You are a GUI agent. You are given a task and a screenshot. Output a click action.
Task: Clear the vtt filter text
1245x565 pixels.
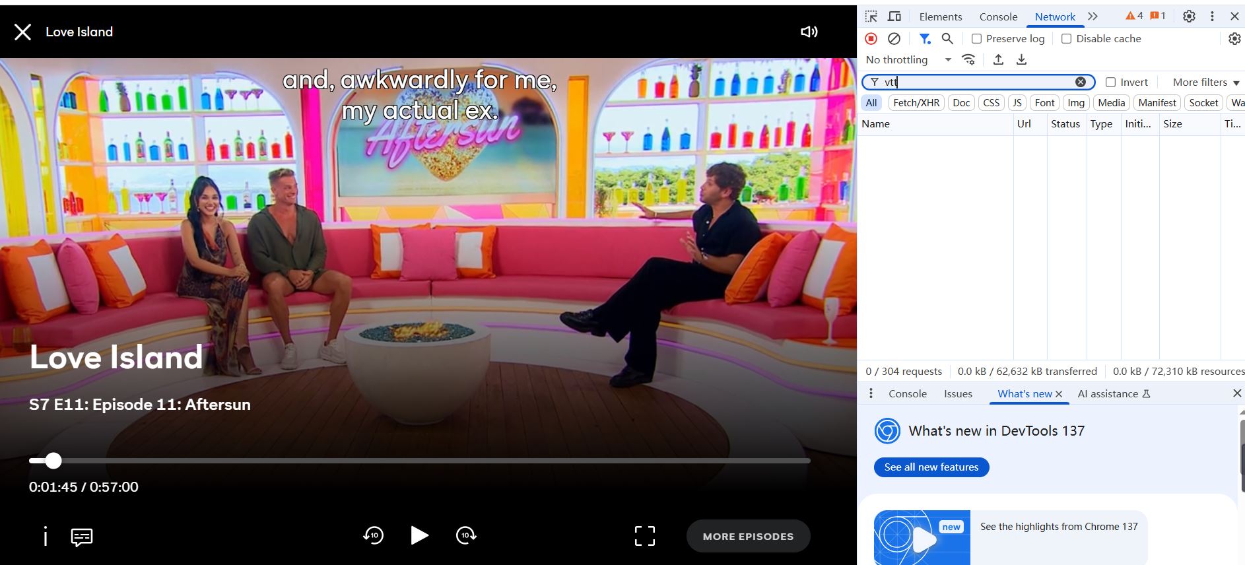point(1081,82)
